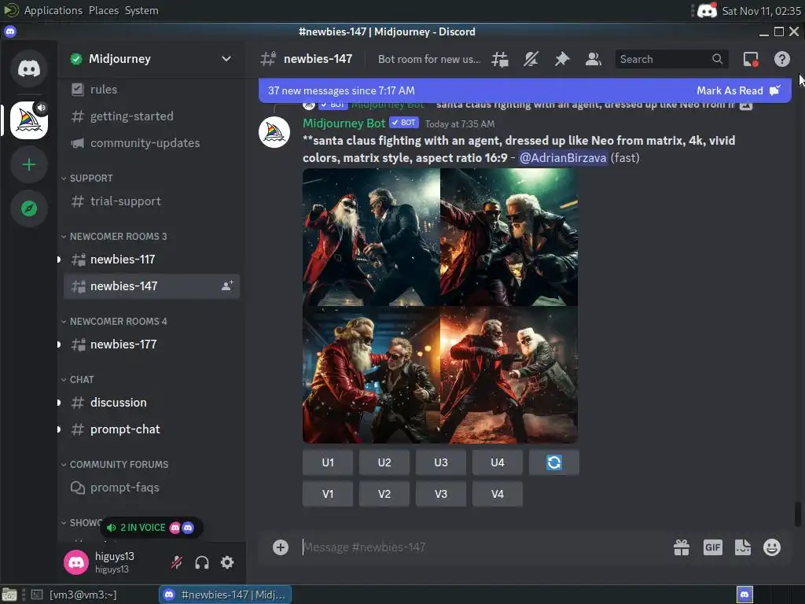Click the chat scrollbar thumb
Image resolution: width=805 pixels, height=604 pixels.
(x=797, y=514)
